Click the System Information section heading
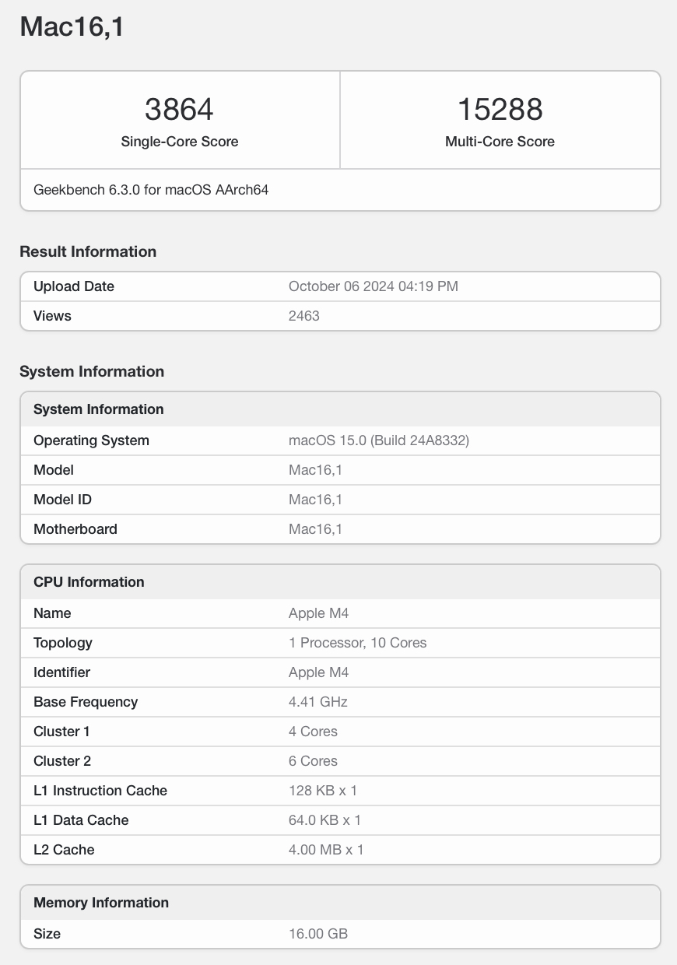Image resolution: width=677 pixels, height=965 pixels. click(x=92, y=371)
